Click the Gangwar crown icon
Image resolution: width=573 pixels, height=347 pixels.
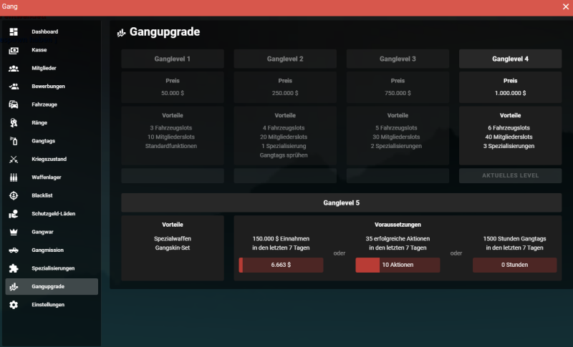tap(14, 232)
